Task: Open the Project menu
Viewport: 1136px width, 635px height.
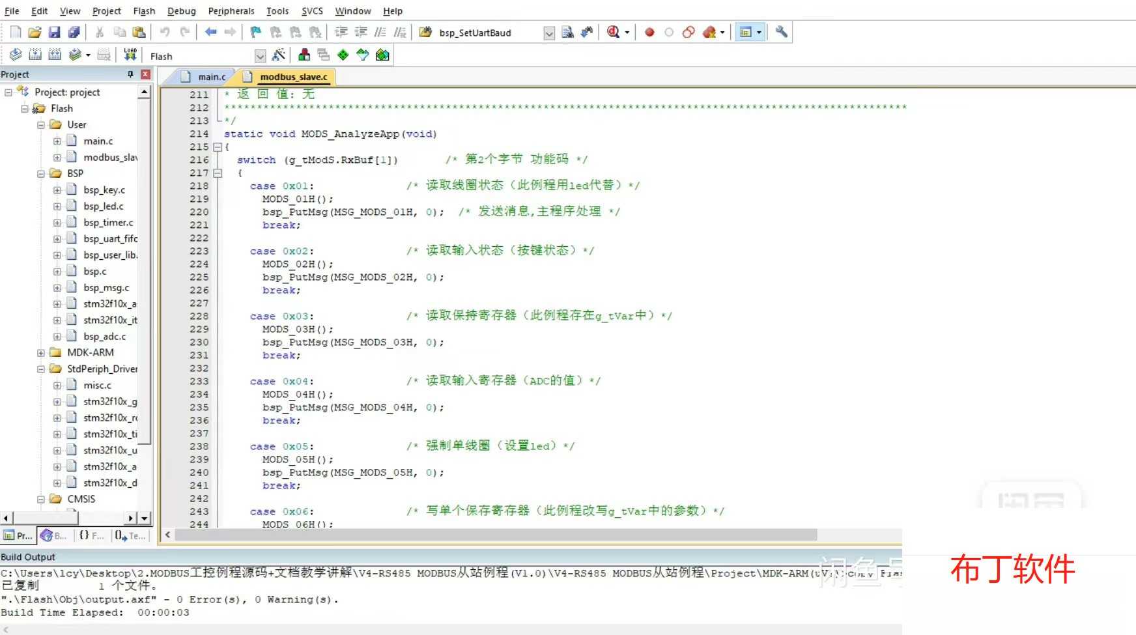Action: [107, 11]
